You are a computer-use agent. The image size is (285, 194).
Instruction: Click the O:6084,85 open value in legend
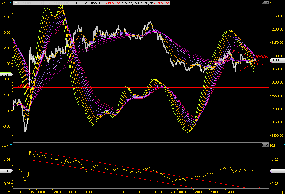[x=112, y=3]
